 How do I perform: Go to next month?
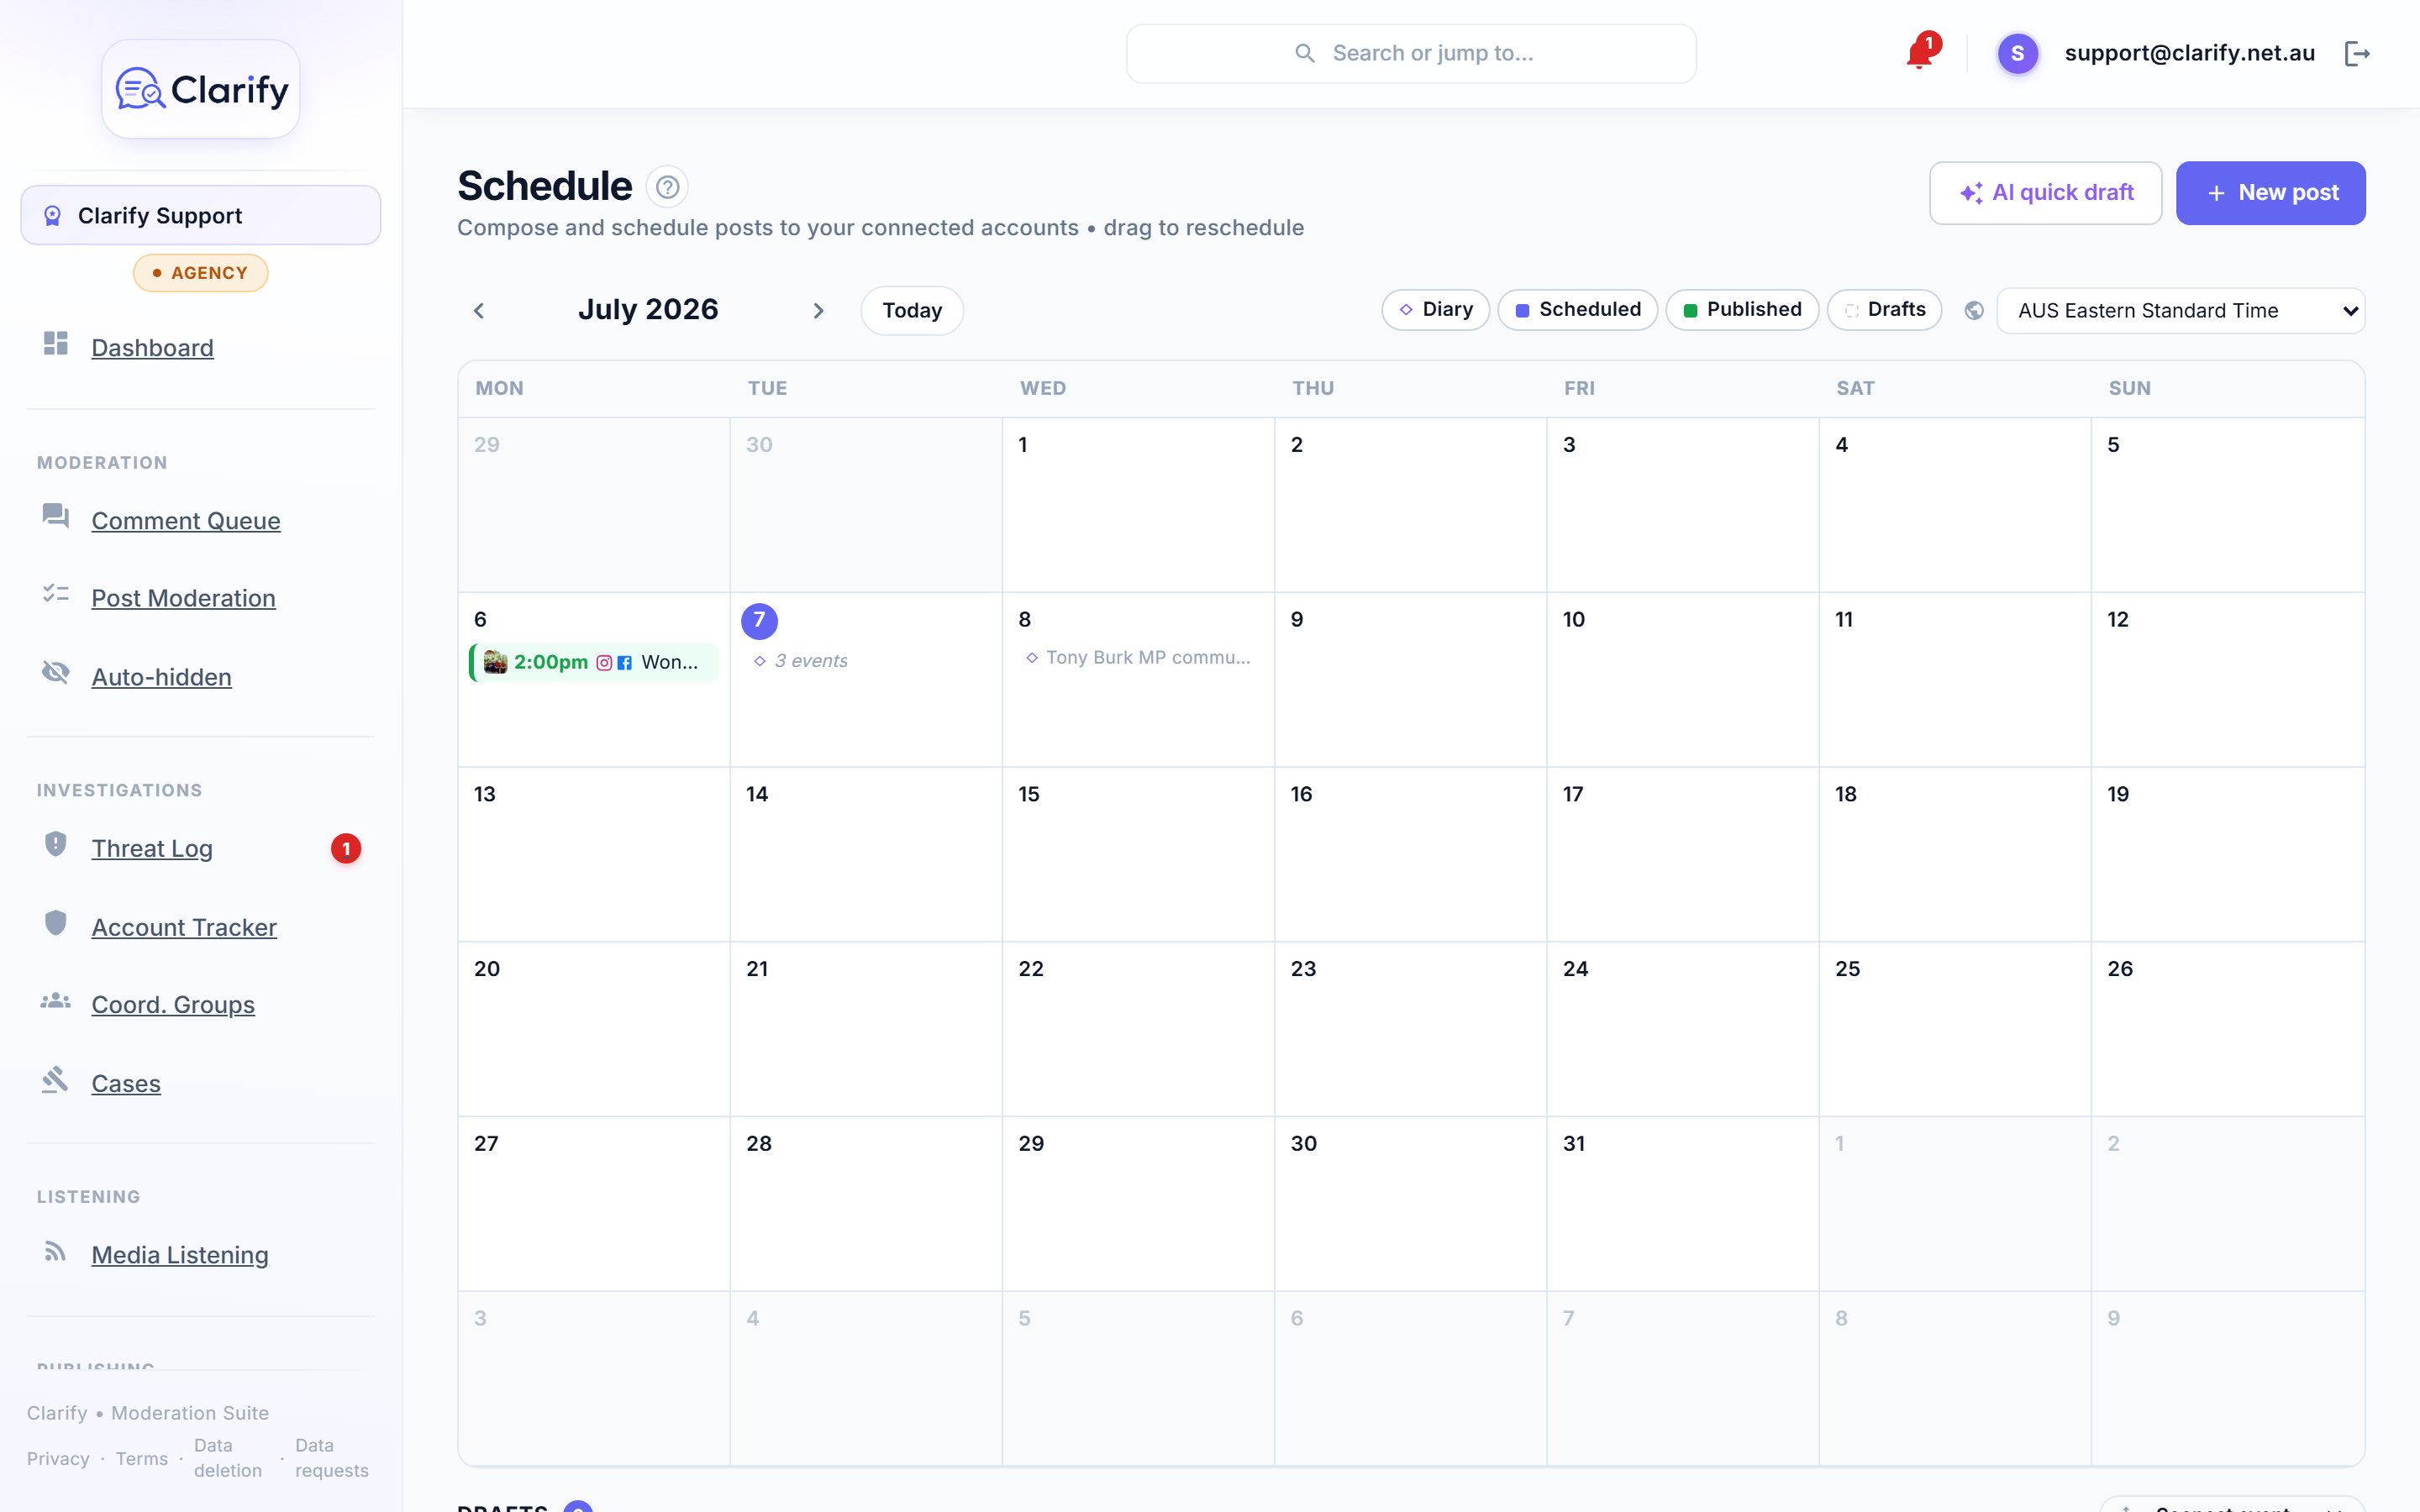point(818,311)
